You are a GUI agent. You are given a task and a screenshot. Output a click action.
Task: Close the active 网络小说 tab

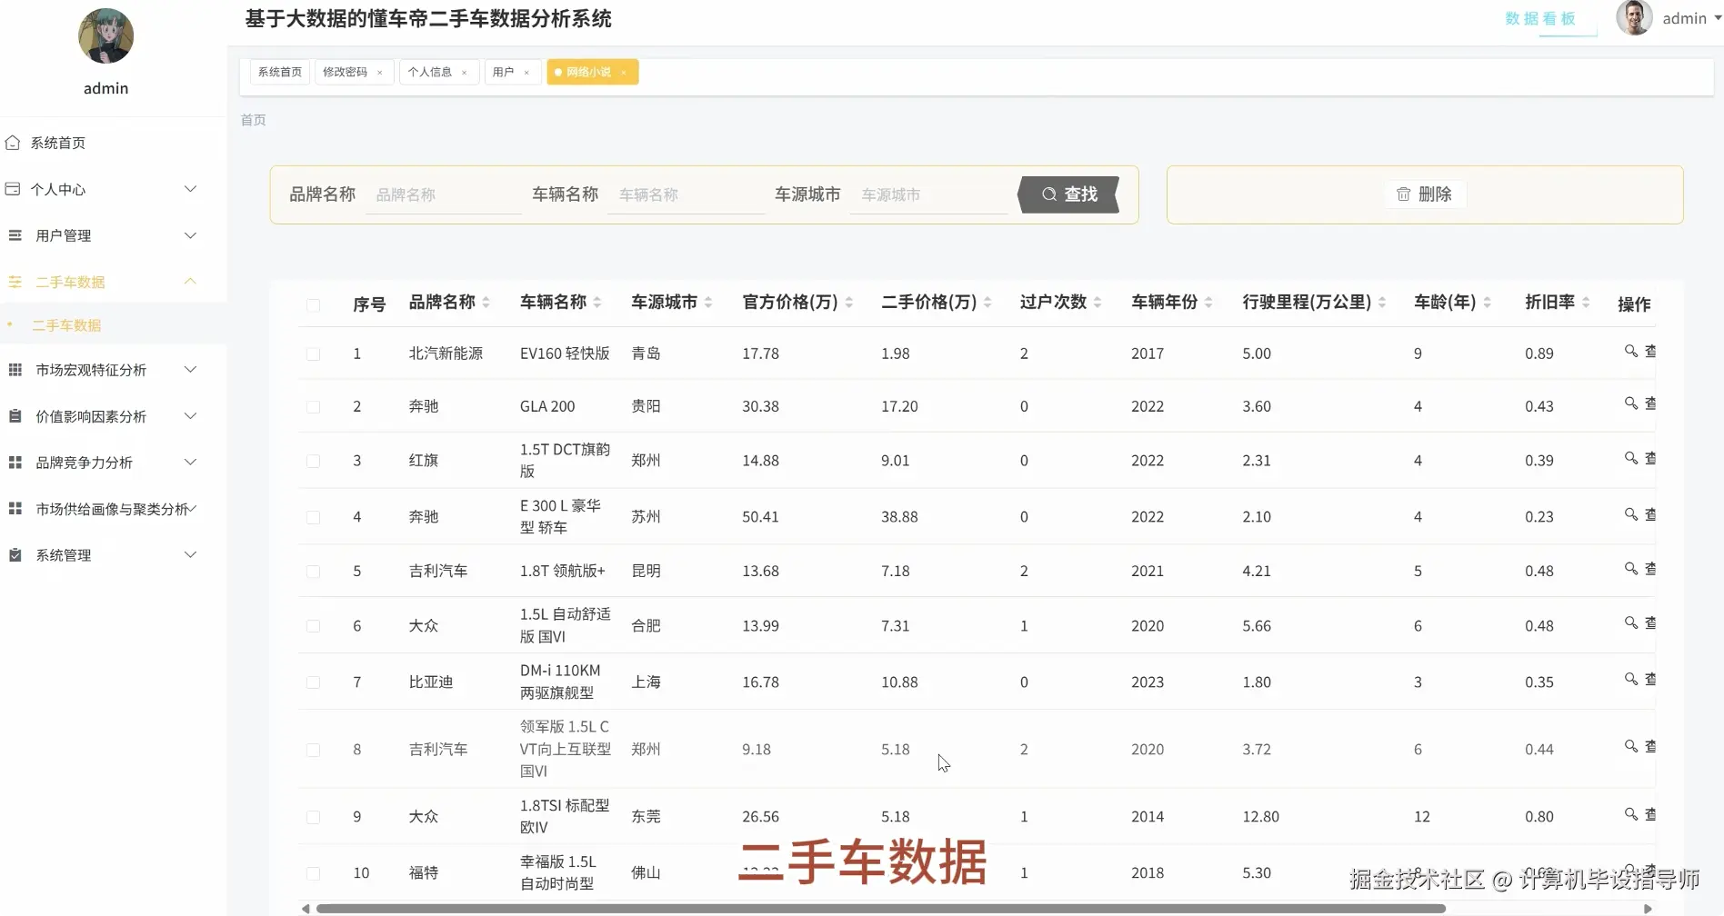(624, 73)
